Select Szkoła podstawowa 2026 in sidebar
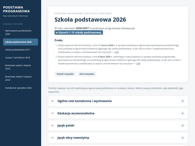The height and width of the screenshot is (146, 195). pos(21,42)
